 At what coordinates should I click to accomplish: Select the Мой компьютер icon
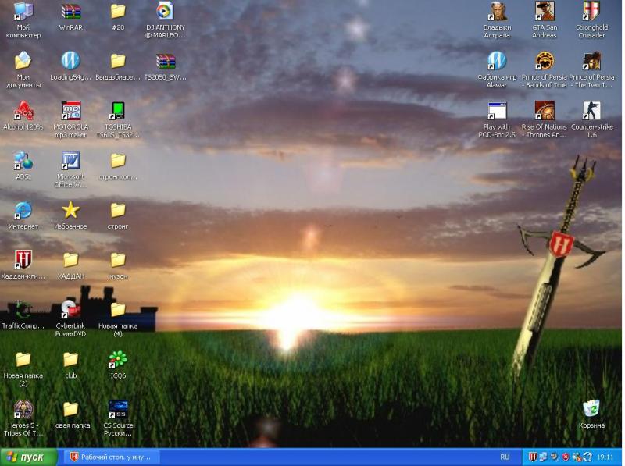23,12
